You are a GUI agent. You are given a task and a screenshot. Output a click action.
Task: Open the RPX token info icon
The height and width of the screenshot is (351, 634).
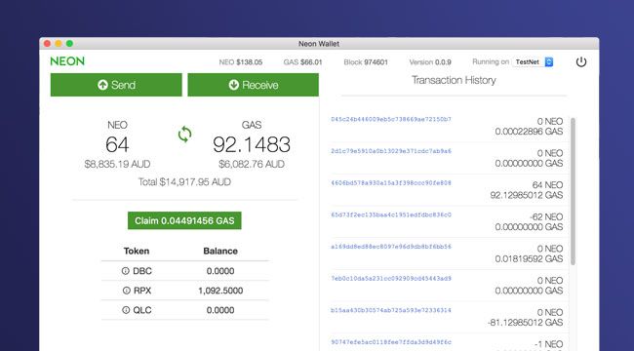click(126, 291)
